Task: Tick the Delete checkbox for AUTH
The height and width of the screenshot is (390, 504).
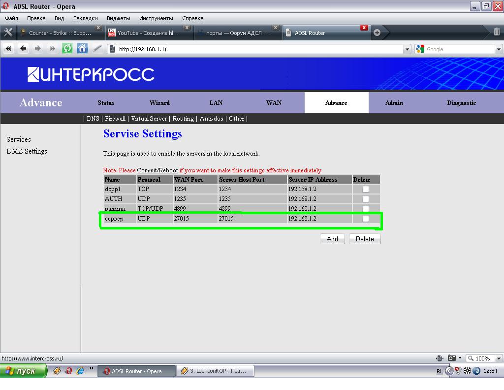Action: pos(366,199)
